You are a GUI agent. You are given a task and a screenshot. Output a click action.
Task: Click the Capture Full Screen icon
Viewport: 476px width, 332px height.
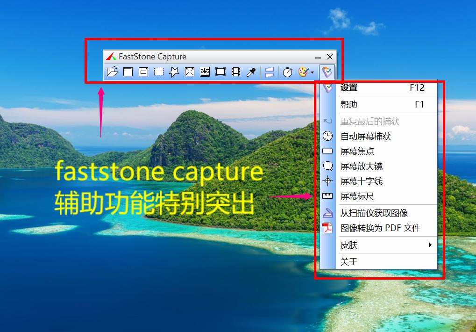pos(190,72)
